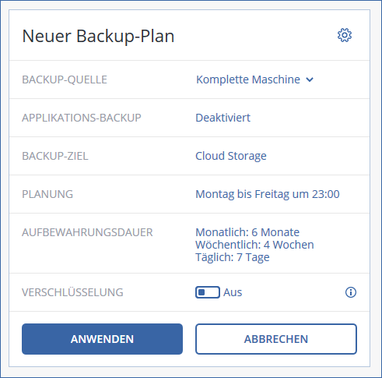Click the Wöchentlich: 4 Wochen retention line
Image resolution: width=382 pixels, height=378 pixels.
click(x=254, y=245)
